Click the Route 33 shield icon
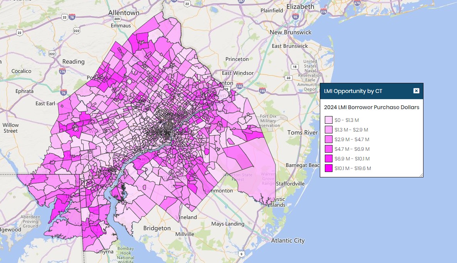This screenshot has height=263, width=457. tap(288, 78)
